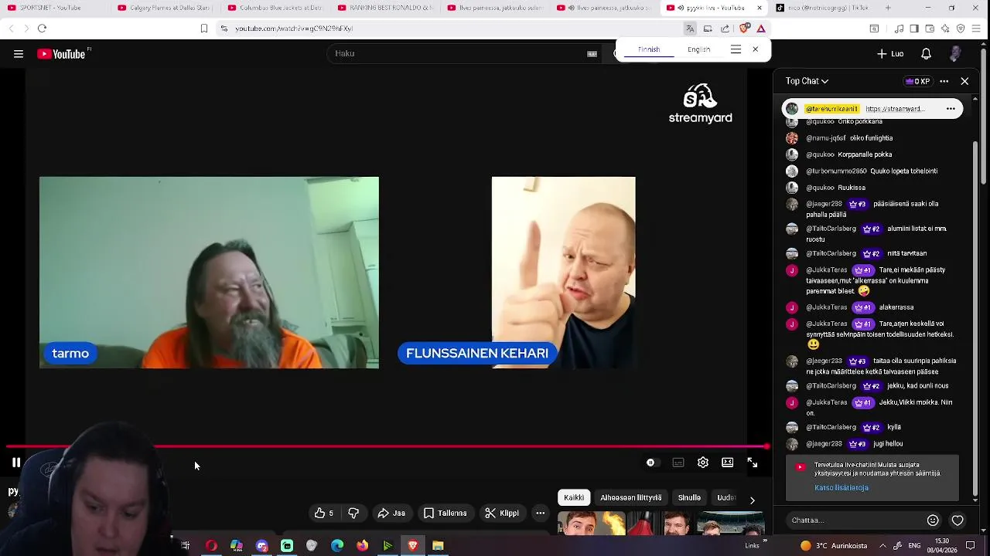Open translate popup options menu

(736, 49)
